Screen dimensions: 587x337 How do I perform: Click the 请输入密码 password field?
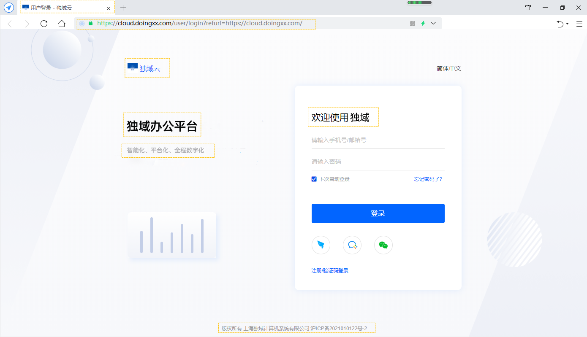point(378,162)
